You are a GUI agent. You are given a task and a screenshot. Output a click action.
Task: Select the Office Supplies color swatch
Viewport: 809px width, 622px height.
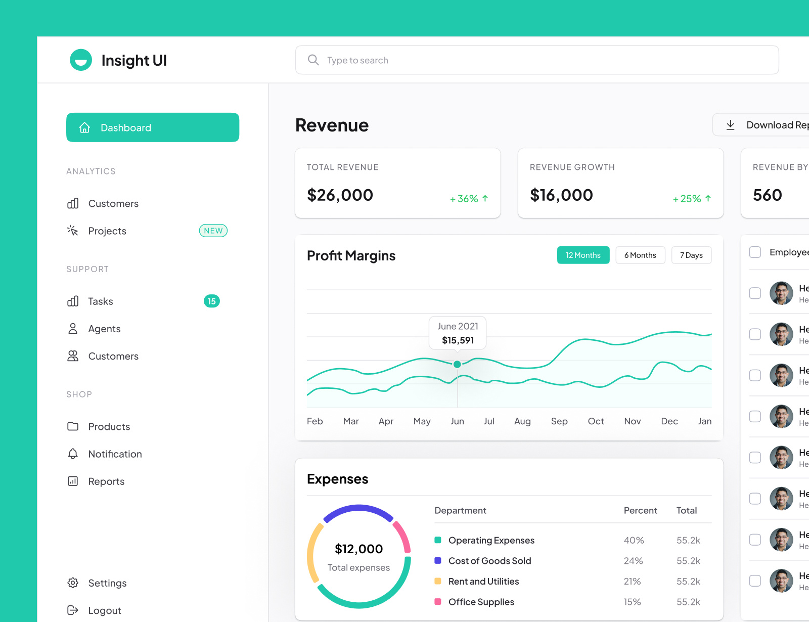tap(438, 602)
